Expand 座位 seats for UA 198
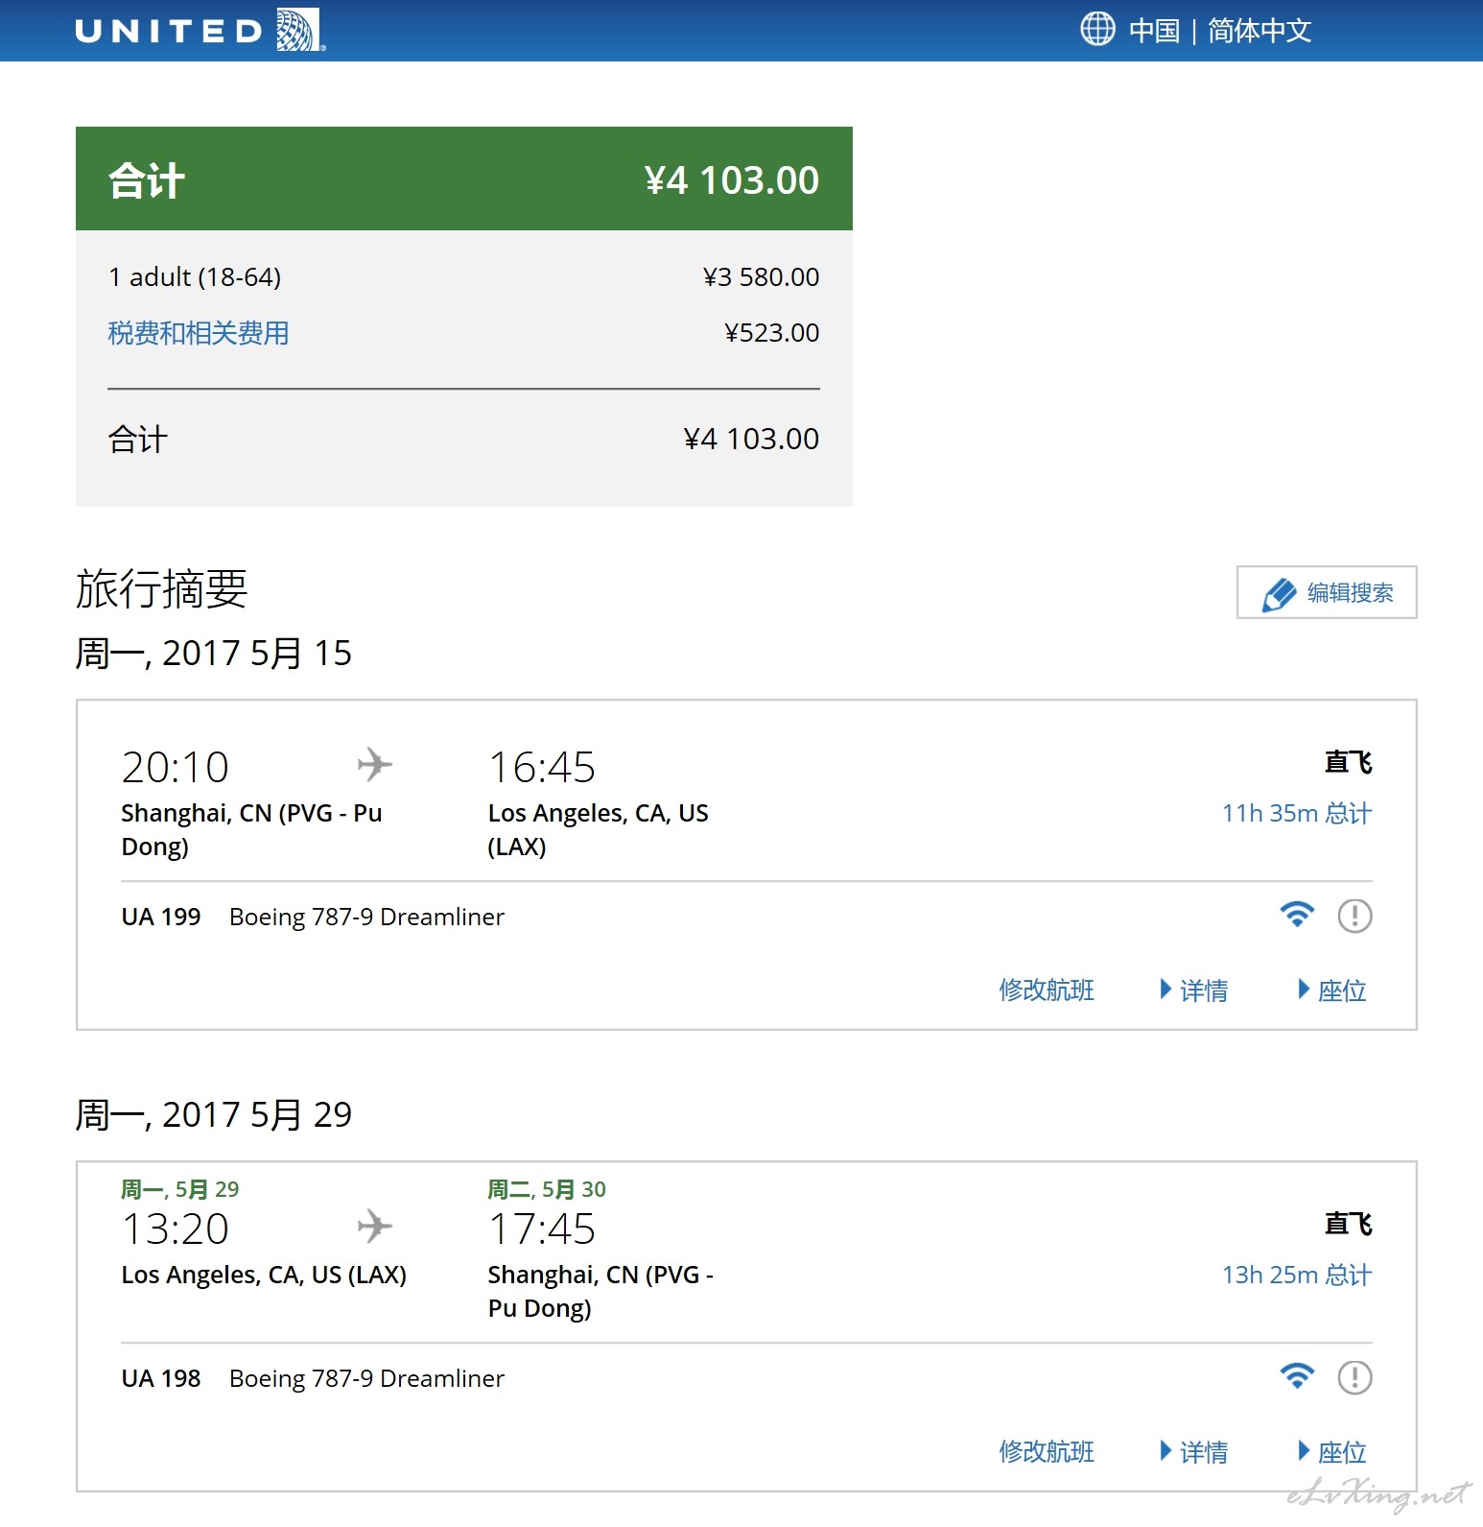Screen dimensions: 1483x1527 tap(1331, 1451)
